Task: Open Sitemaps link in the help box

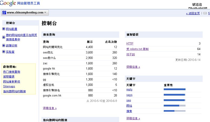Action: (x=9, y=86)
